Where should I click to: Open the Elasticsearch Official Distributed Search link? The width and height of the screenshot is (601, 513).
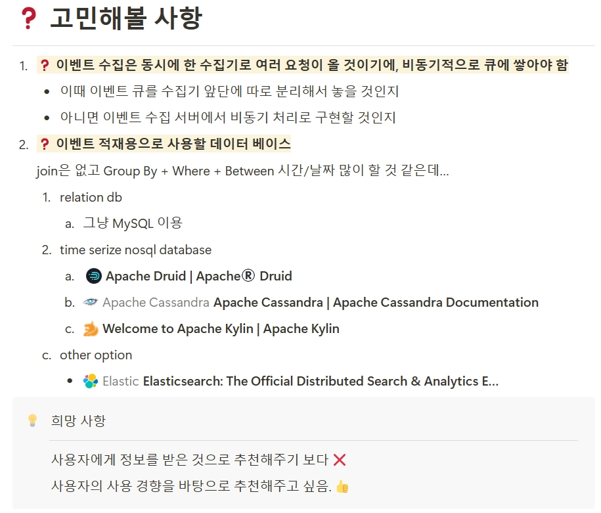click(321, 381)
